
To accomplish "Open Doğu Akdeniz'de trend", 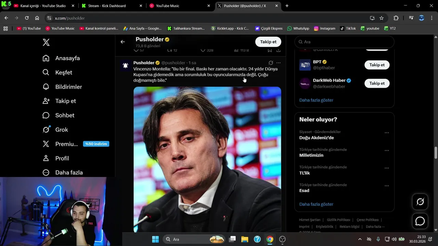I will [317, 138].
